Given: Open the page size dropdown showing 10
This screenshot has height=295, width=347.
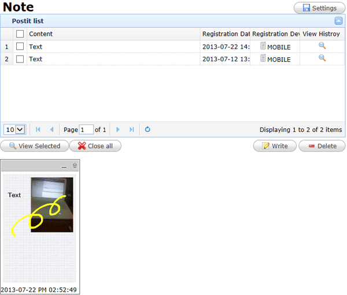Looking at the screenshot, I should point(15,130).
